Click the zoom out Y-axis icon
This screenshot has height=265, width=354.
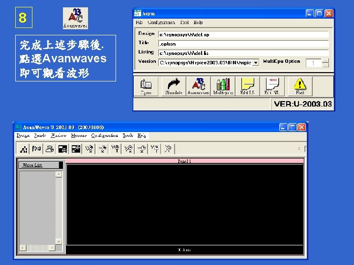[155, 149]
